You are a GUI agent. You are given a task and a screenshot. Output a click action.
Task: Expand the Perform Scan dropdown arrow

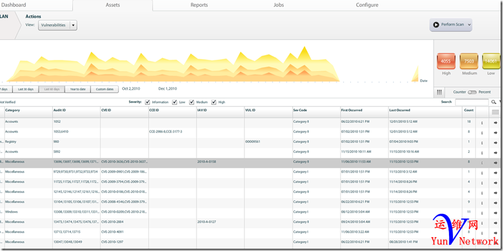click(x=469, y=25)
